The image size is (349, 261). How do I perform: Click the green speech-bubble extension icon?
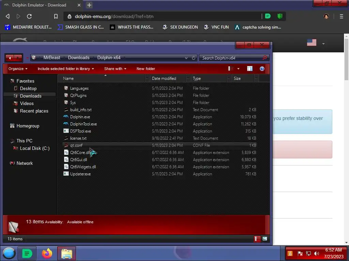tap(268, 16)
